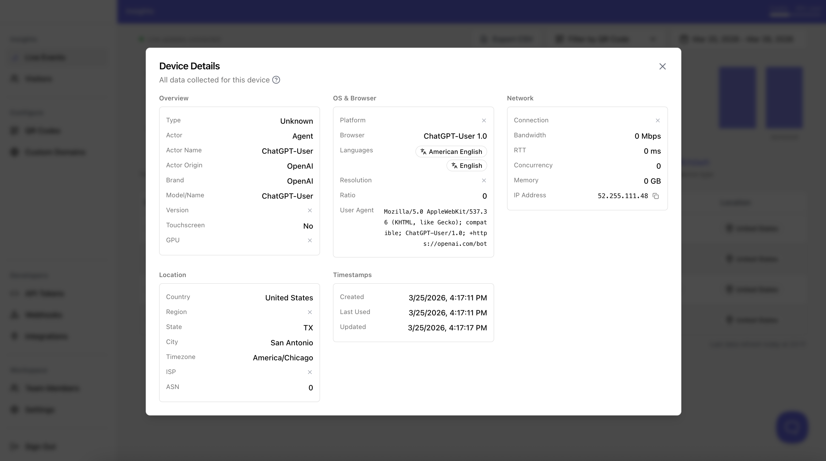Click Sign Out at the sidebar bottom
The image size is (826, 461).
[x=40, y=446]
